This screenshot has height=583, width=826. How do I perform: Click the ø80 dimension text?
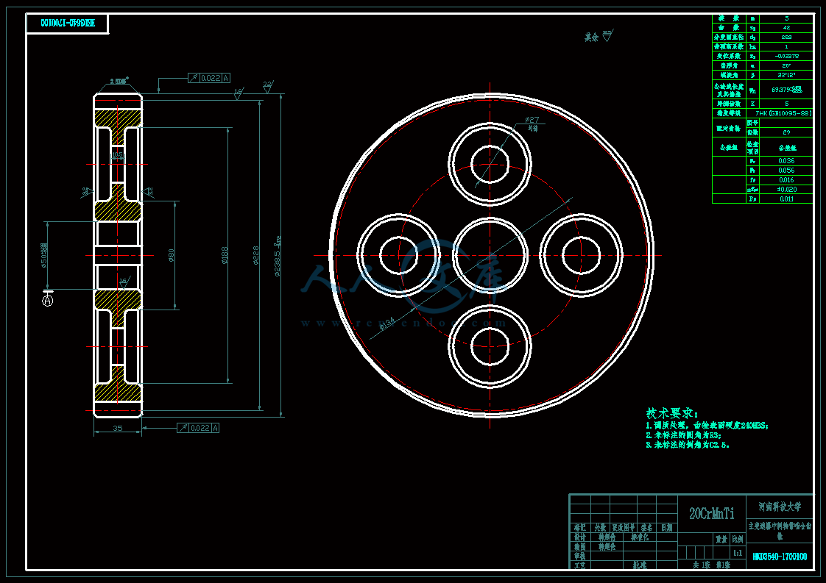(x=171, y=255)
